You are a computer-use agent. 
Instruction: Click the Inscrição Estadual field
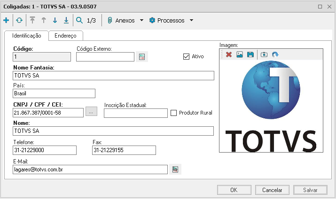pos(136,113)
